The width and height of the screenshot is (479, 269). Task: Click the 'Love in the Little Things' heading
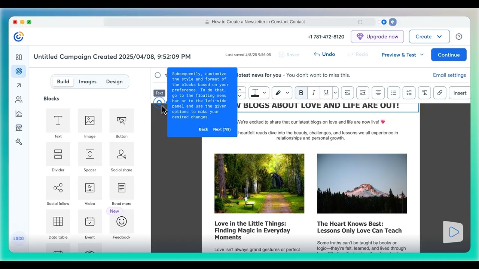pos(252,231)
